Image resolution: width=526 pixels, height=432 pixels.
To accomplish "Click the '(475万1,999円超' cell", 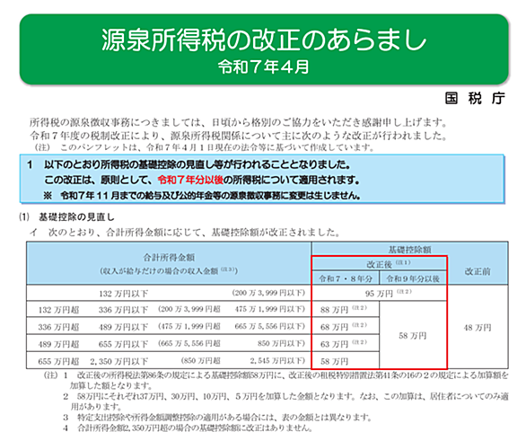I will tap(189, 326).
